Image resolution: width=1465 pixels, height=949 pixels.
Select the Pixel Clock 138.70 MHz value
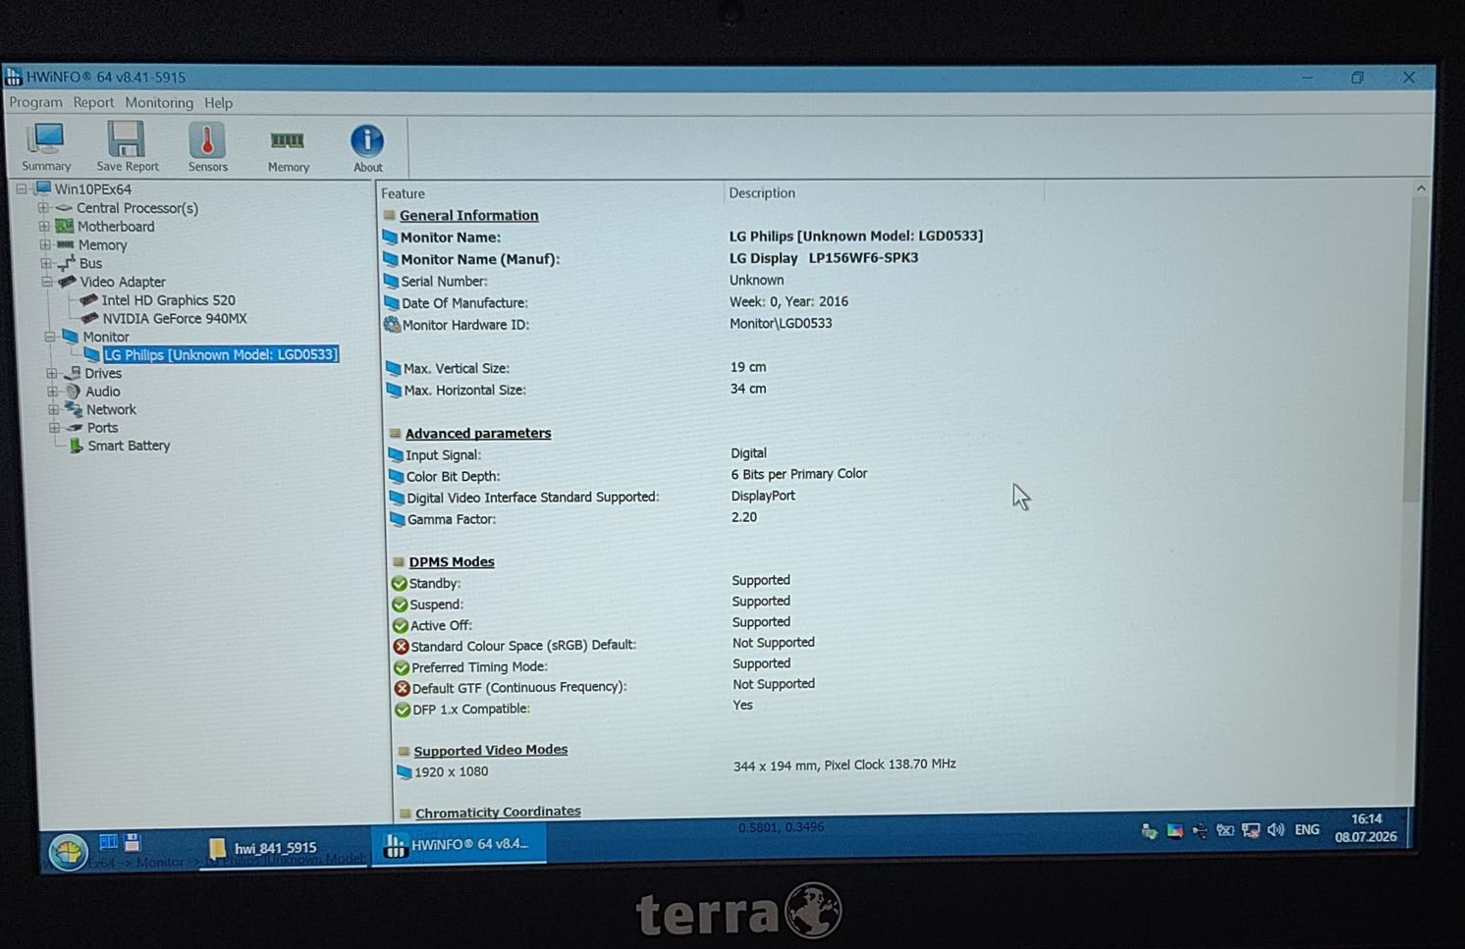click(889, 764)
